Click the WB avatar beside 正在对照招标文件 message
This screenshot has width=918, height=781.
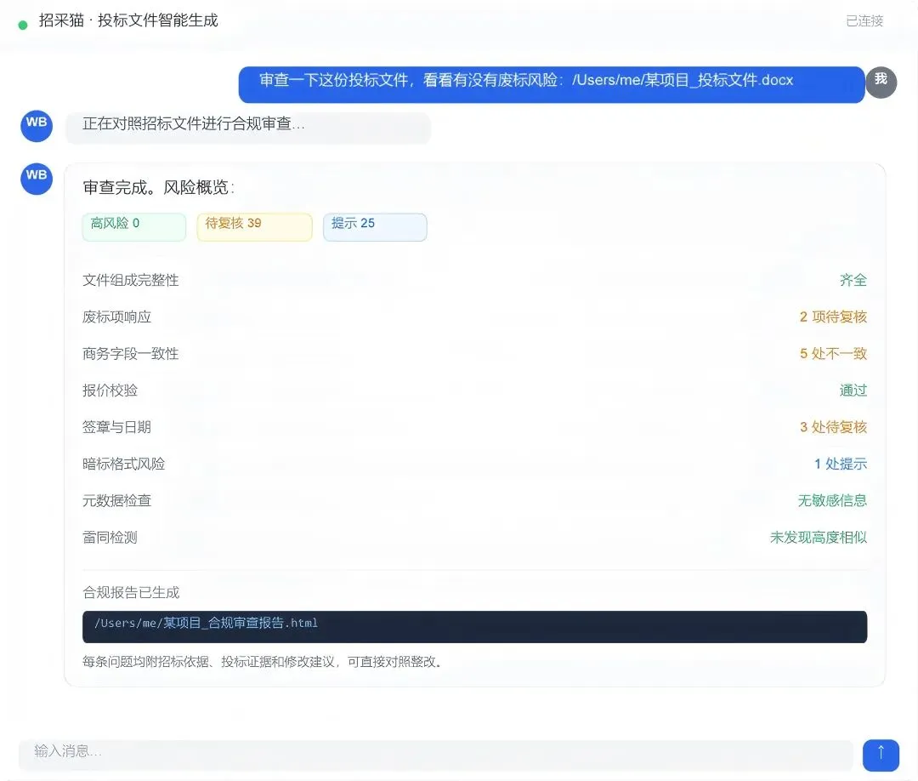pyautogui.click(x=37, y=126)
